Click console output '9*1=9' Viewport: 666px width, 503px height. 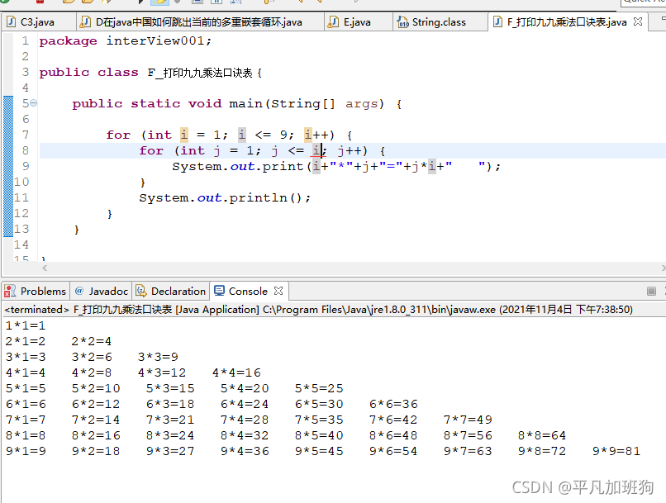26,451
